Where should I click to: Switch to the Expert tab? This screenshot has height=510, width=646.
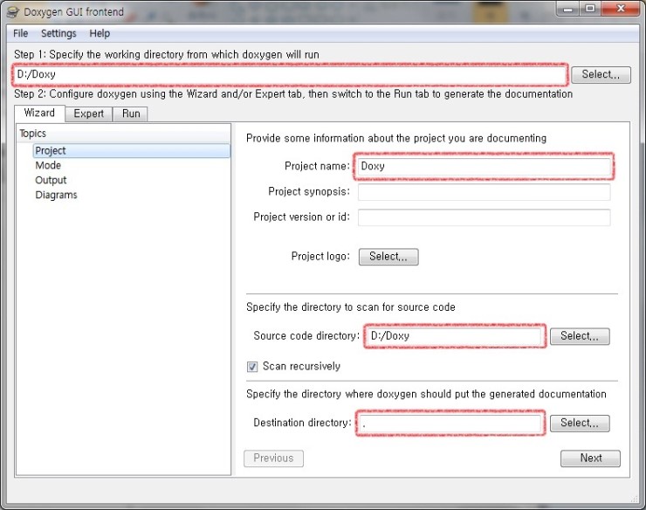point(88,114)
